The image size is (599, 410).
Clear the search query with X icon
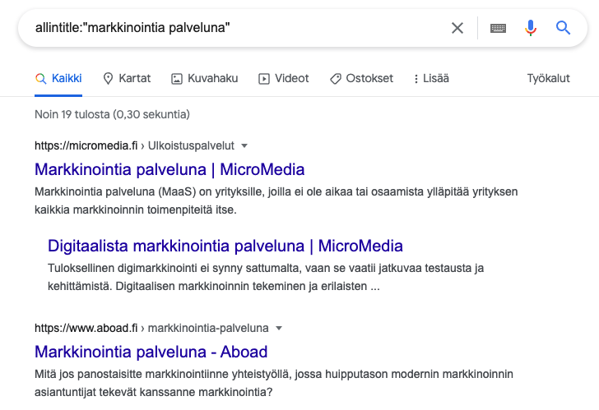tap(457, 28)
